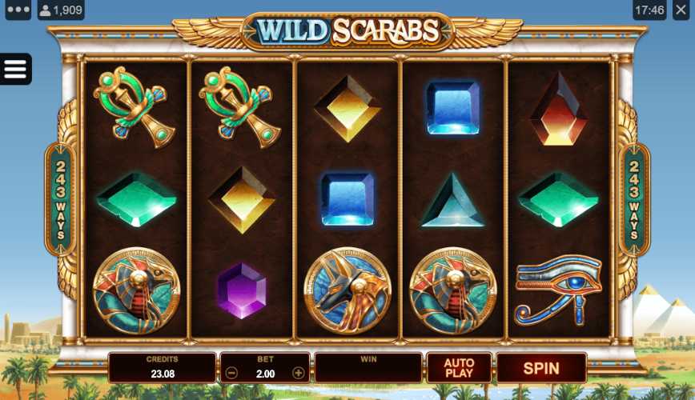Hit the SPIN button

click(x=541, y=368)
